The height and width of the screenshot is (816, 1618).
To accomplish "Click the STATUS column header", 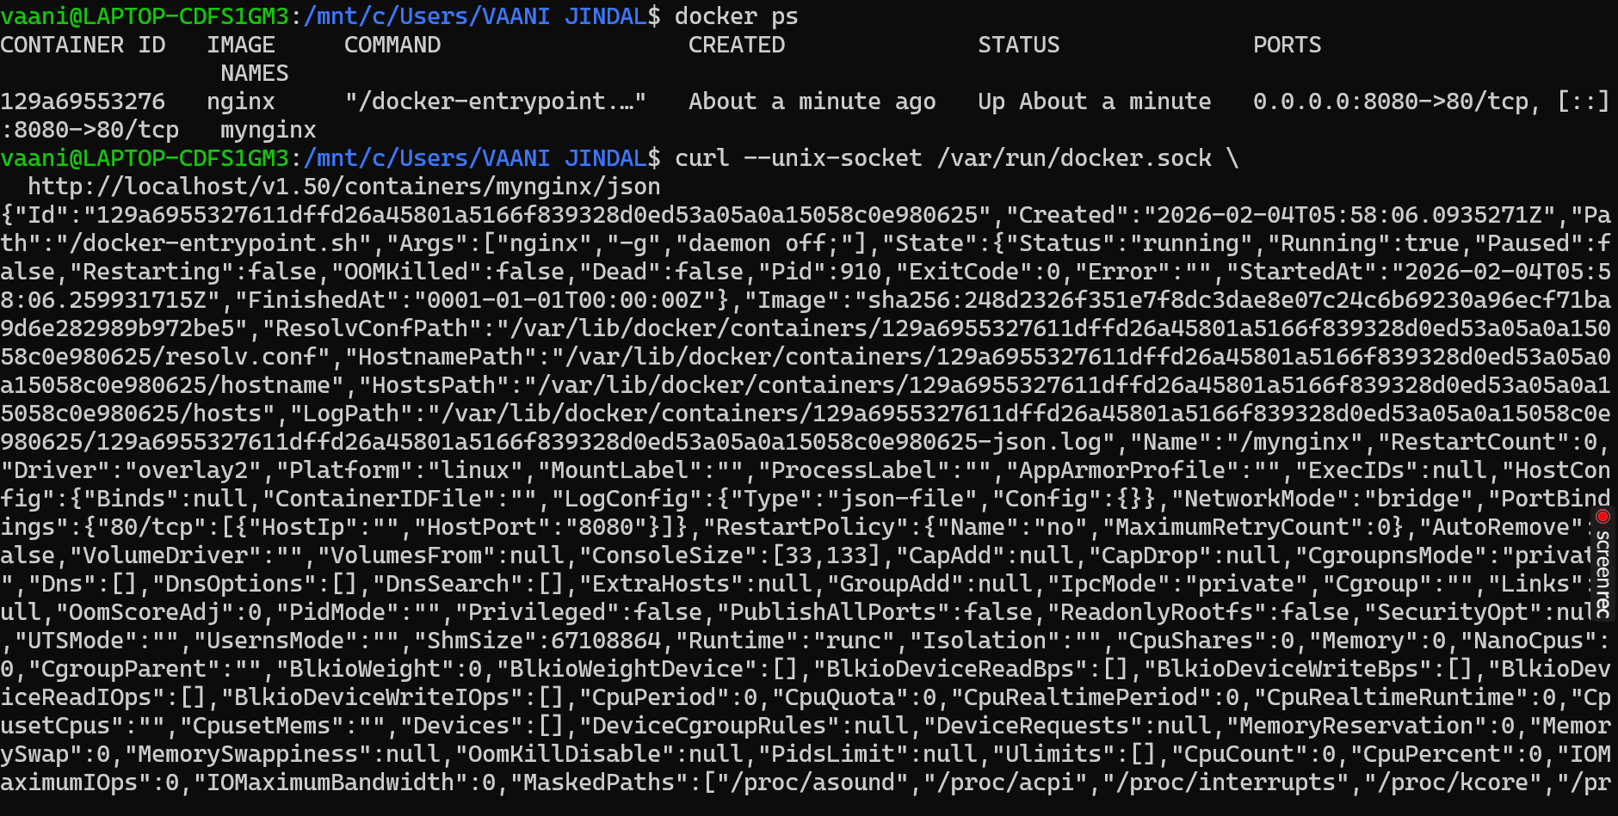I will pos(1018,44).
